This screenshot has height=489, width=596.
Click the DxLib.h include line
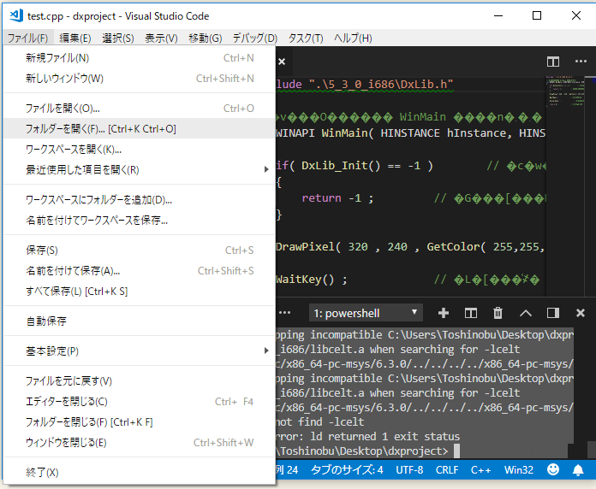[x=365, y=85]
